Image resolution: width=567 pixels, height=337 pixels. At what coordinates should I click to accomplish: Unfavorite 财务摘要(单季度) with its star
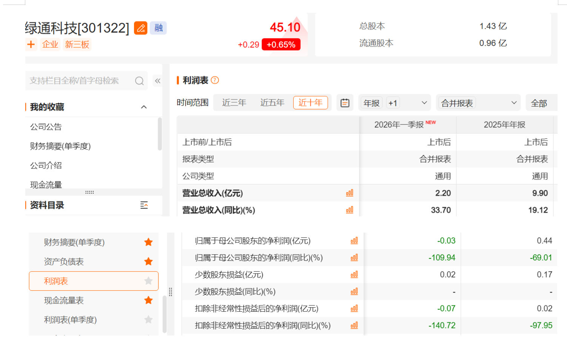point(148,242)
